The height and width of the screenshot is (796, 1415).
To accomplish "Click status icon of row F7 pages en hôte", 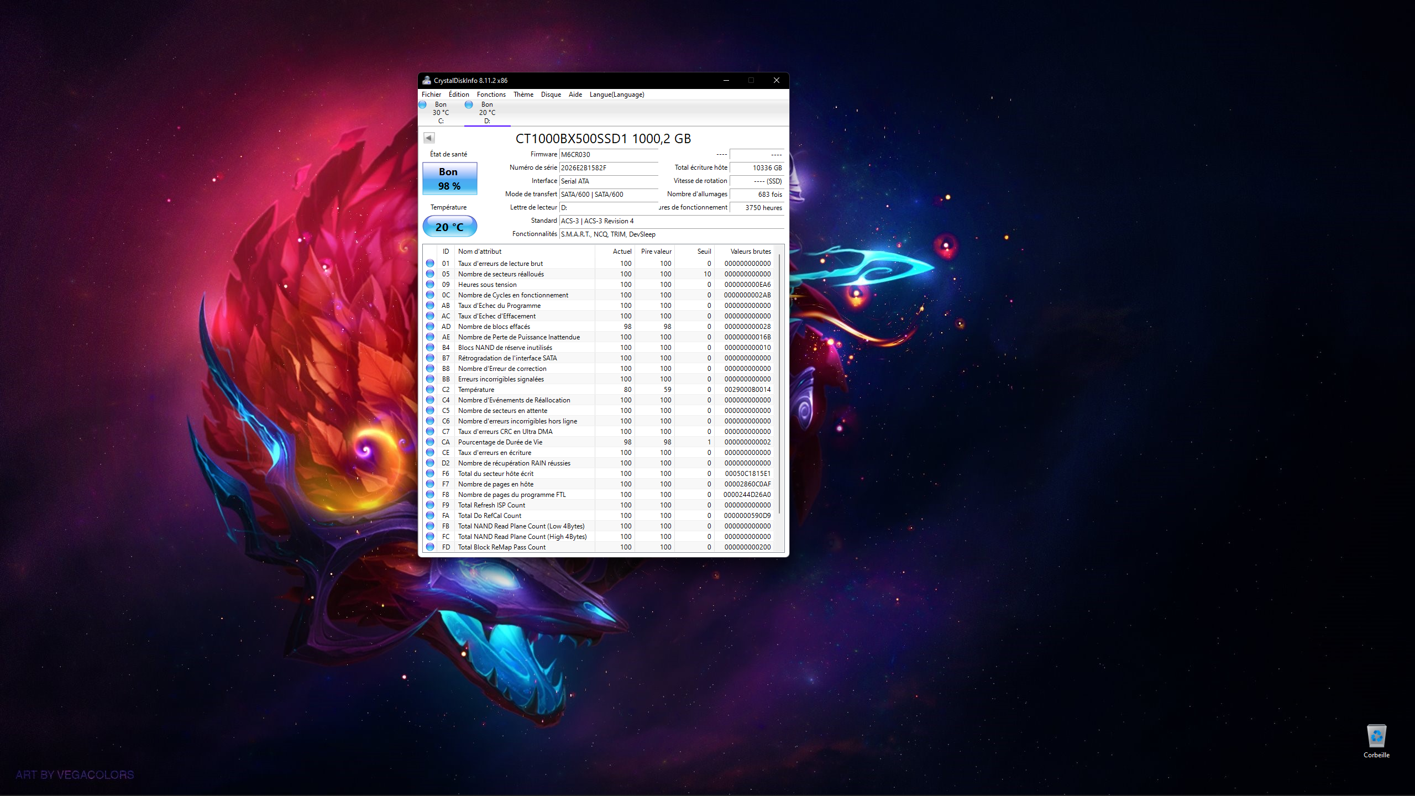I will click(x=430, y=484).
